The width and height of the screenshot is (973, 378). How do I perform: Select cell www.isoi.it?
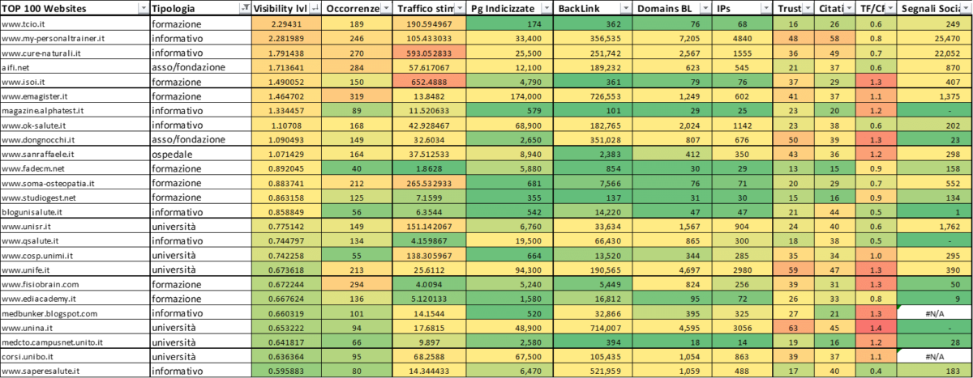click(75, 83)
